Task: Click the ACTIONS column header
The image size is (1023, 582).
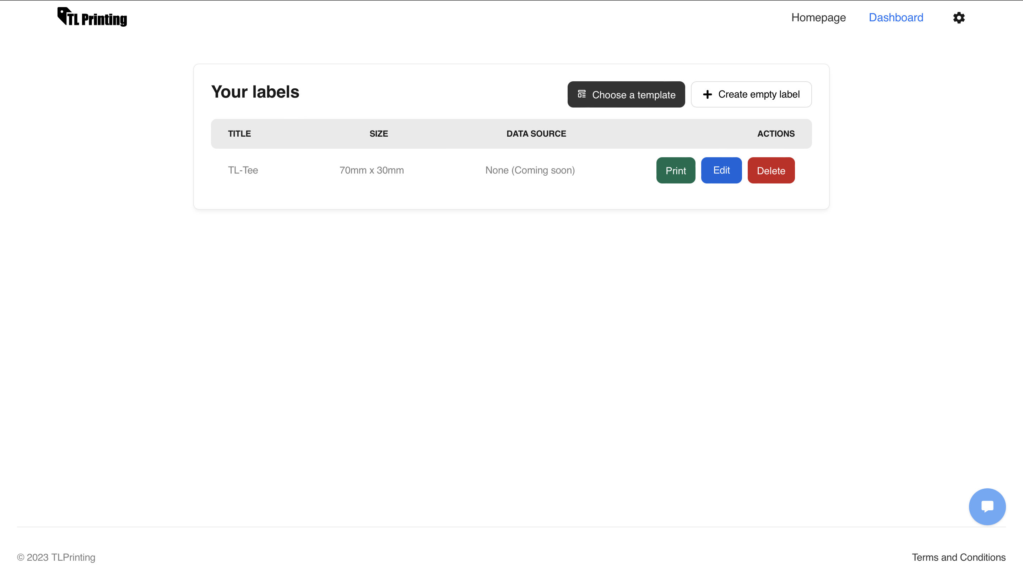Action: coord(775,134)
